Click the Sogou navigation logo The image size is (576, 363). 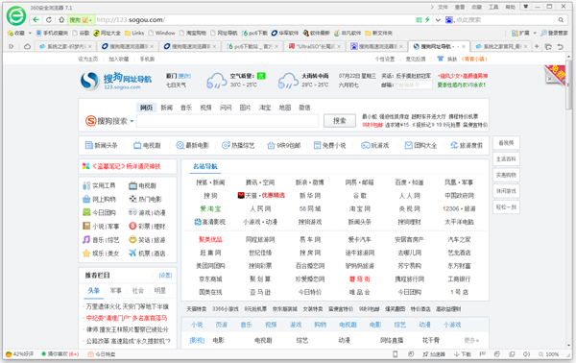(116, 81)
